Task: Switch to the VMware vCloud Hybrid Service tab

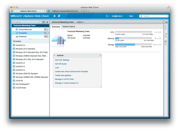Action: tap(65, 11)
